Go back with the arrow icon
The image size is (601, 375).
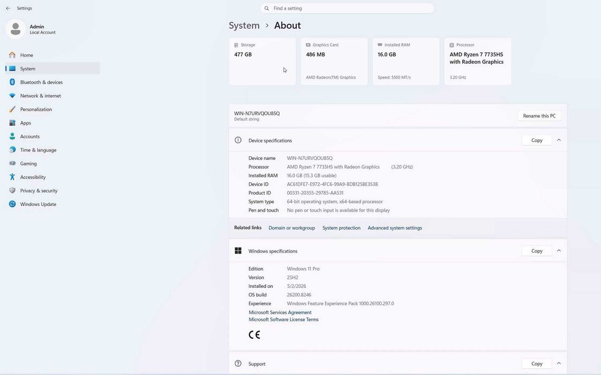pos(8,8)
